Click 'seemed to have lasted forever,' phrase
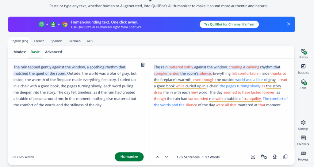 [249, 93]
